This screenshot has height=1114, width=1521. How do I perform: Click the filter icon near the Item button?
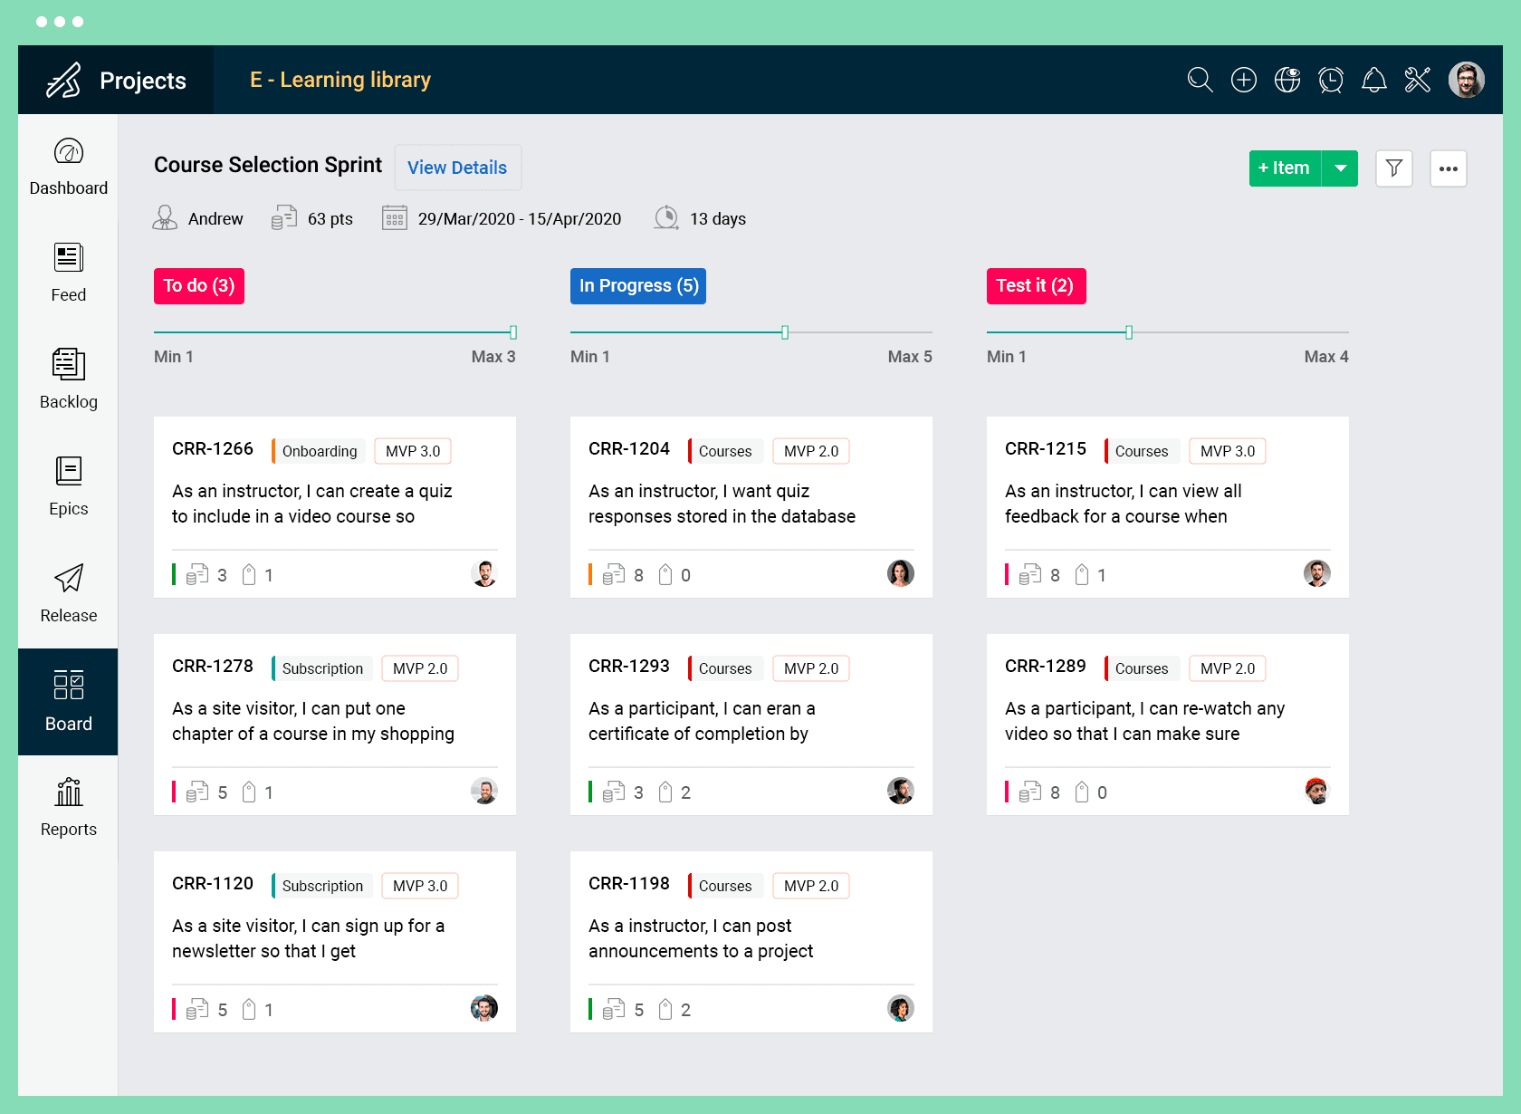[x=1394, y=168]
